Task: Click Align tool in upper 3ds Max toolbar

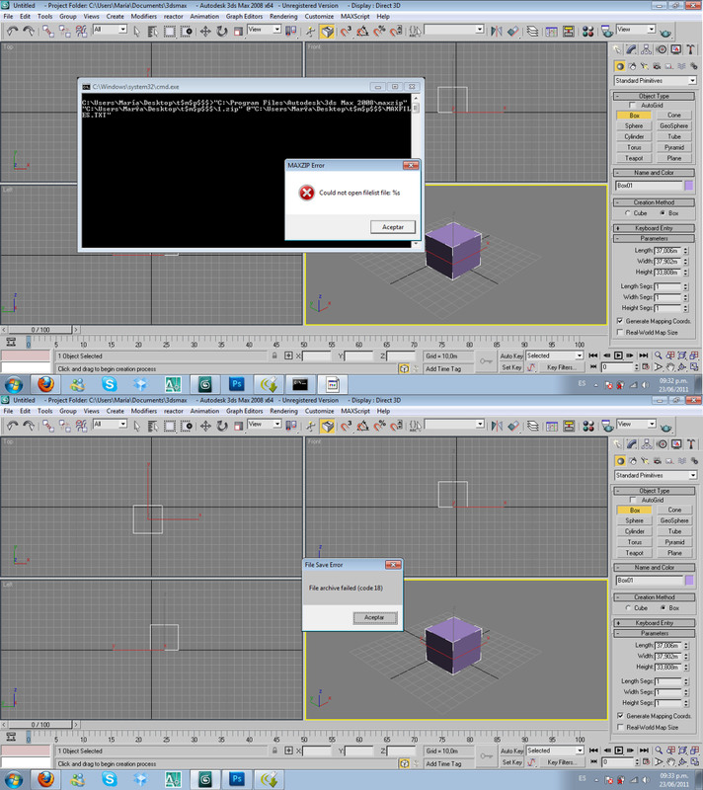Action: (513, 32)
